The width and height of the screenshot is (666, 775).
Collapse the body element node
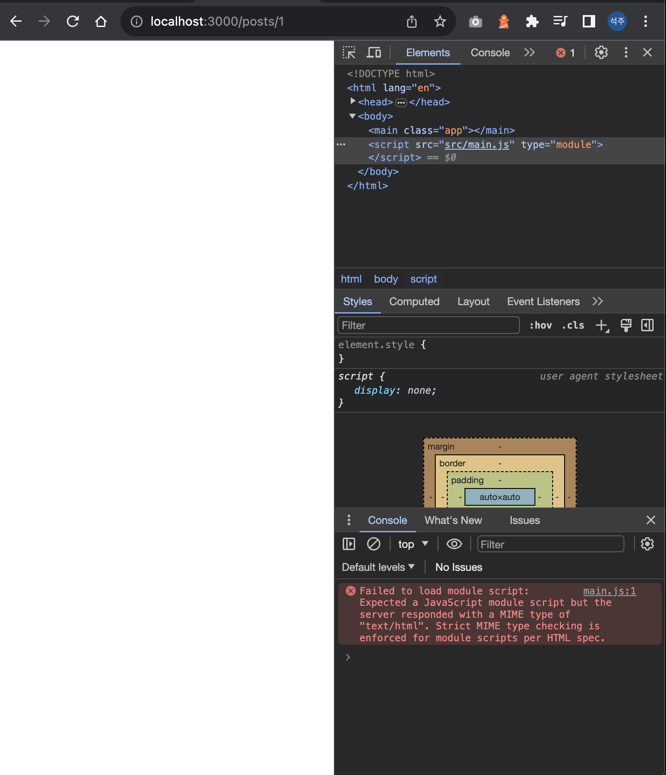coord(353,116)
